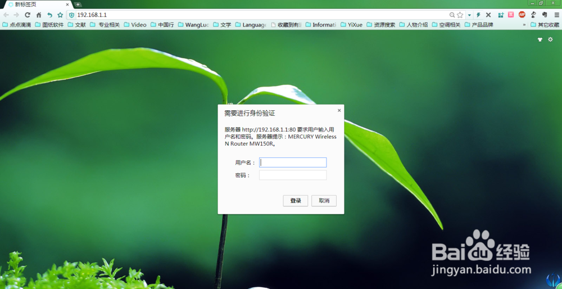The image size is (562, 289).
Task: Expand the bookmarks overflow chevron
Action: point(524,25)
